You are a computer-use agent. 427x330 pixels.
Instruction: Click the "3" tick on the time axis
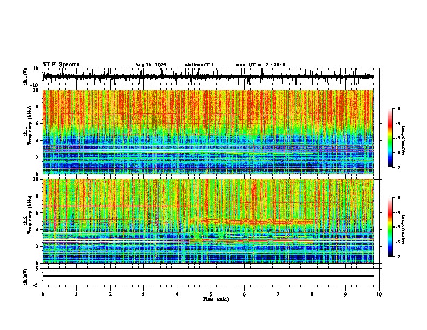143,294
